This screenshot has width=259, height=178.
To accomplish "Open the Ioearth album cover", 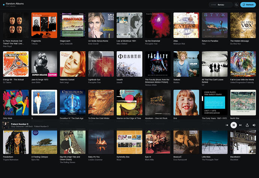I will tap(129, 64).
